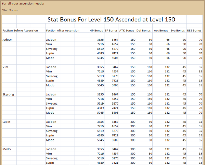Image resolution: width=205 pixels, height=165 pixels.
Task: Click HP value 5045 in Vim-to-Modo row
Action: coord(100,85)
